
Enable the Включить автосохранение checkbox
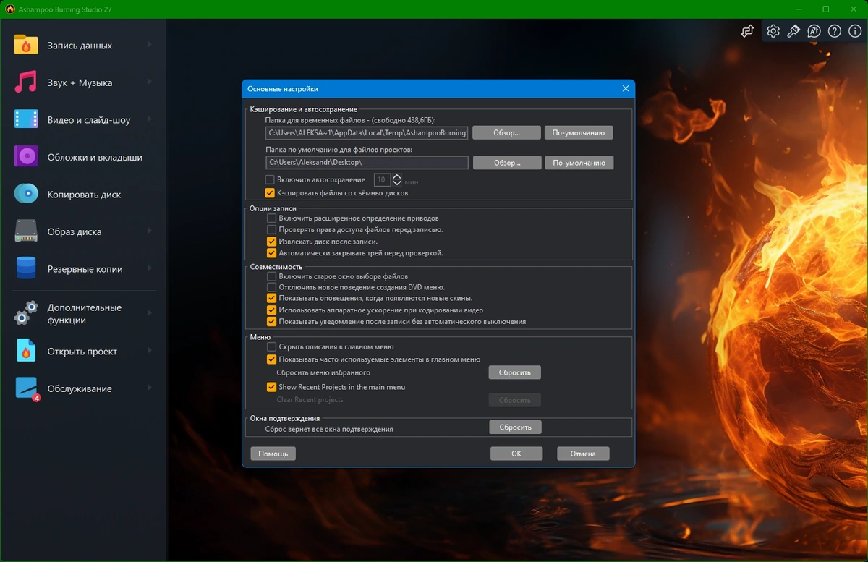[x=270, y=179]
